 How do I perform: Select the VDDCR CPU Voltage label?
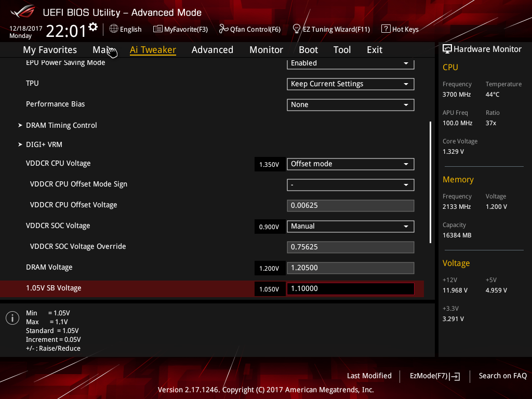(58, 164)
